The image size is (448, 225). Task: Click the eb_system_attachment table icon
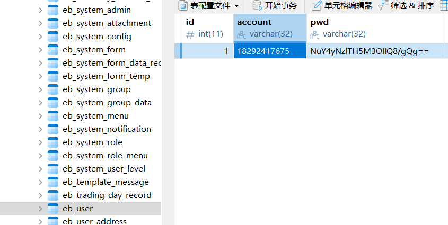point(53,23)
